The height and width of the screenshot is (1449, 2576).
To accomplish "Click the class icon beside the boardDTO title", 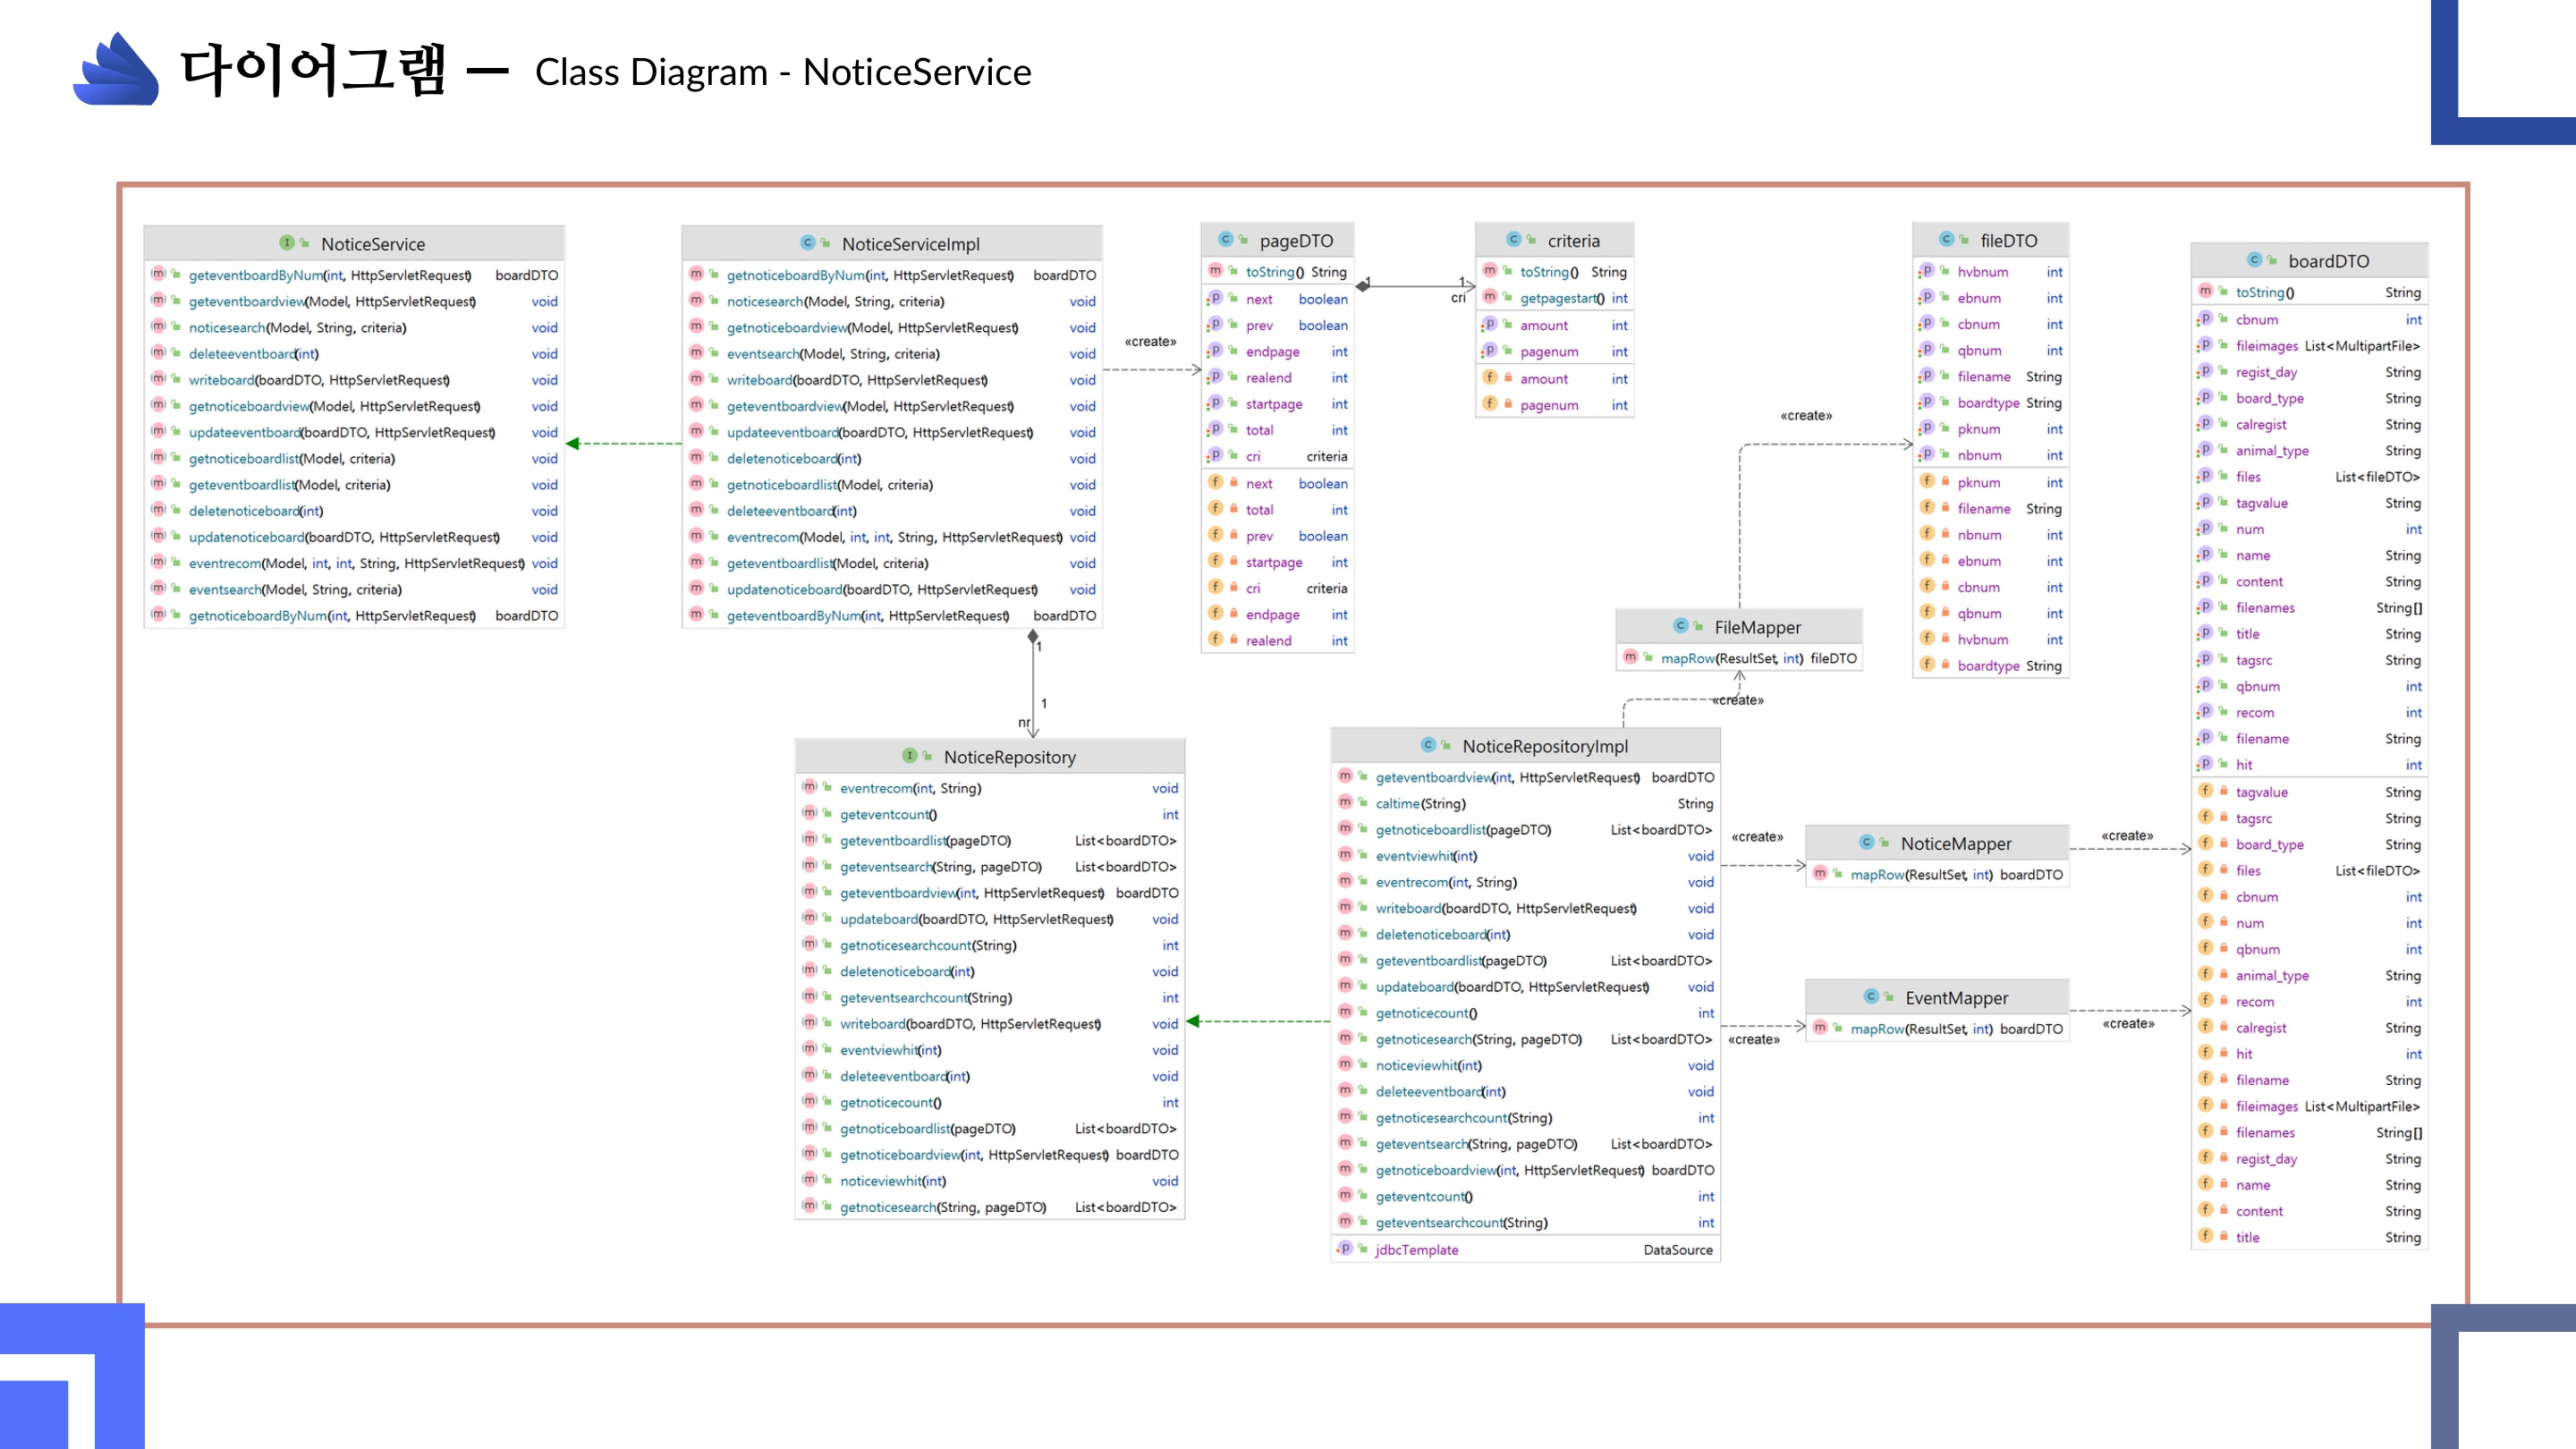I will (2254, 260).
